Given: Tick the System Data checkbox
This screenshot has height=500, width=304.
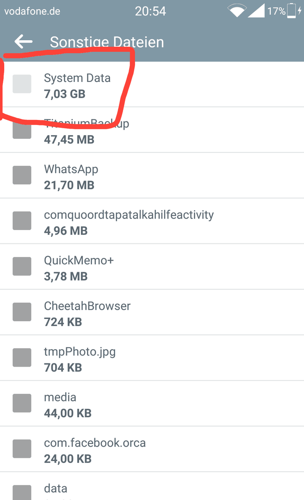Looking at the screenshot, I should click(22, 84).
